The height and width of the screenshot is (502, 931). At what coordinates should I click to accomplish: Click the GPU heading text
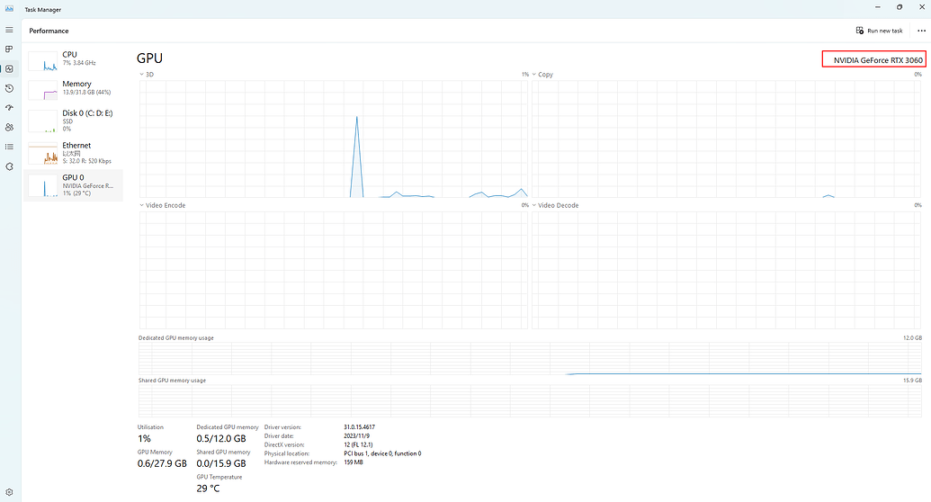pyautogui.click(x=149, y=58)
